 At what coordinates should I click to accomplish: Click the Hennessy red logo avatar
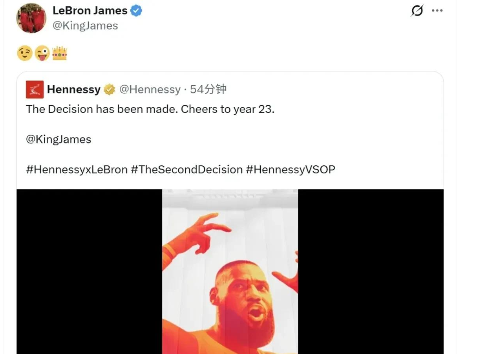tap(35, 90)
